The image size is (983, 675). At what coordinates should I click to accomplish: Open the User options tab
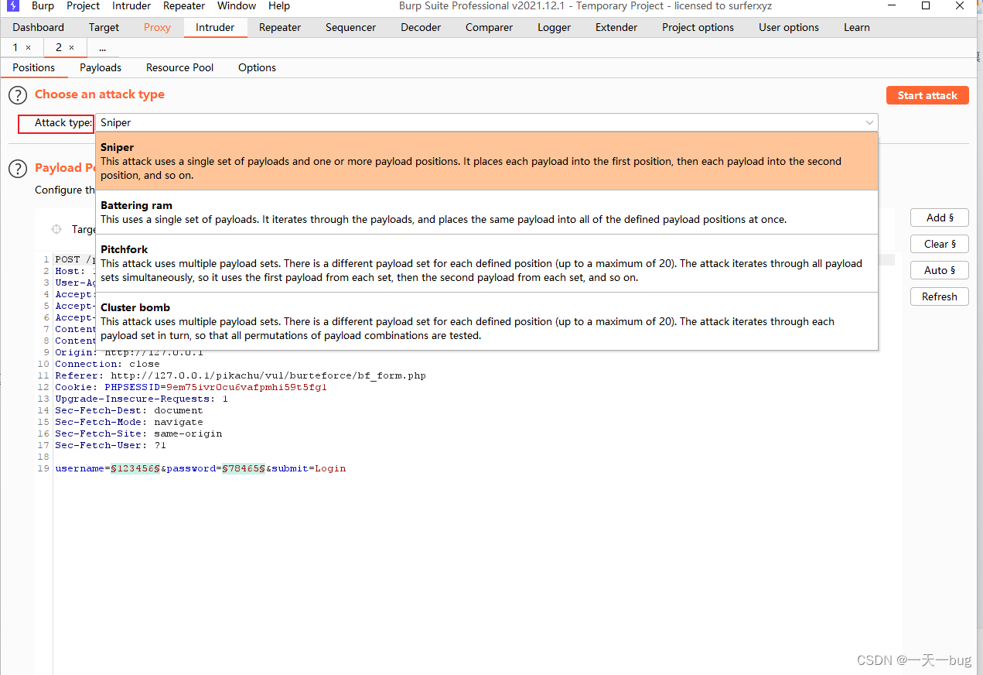click(788, 27)
